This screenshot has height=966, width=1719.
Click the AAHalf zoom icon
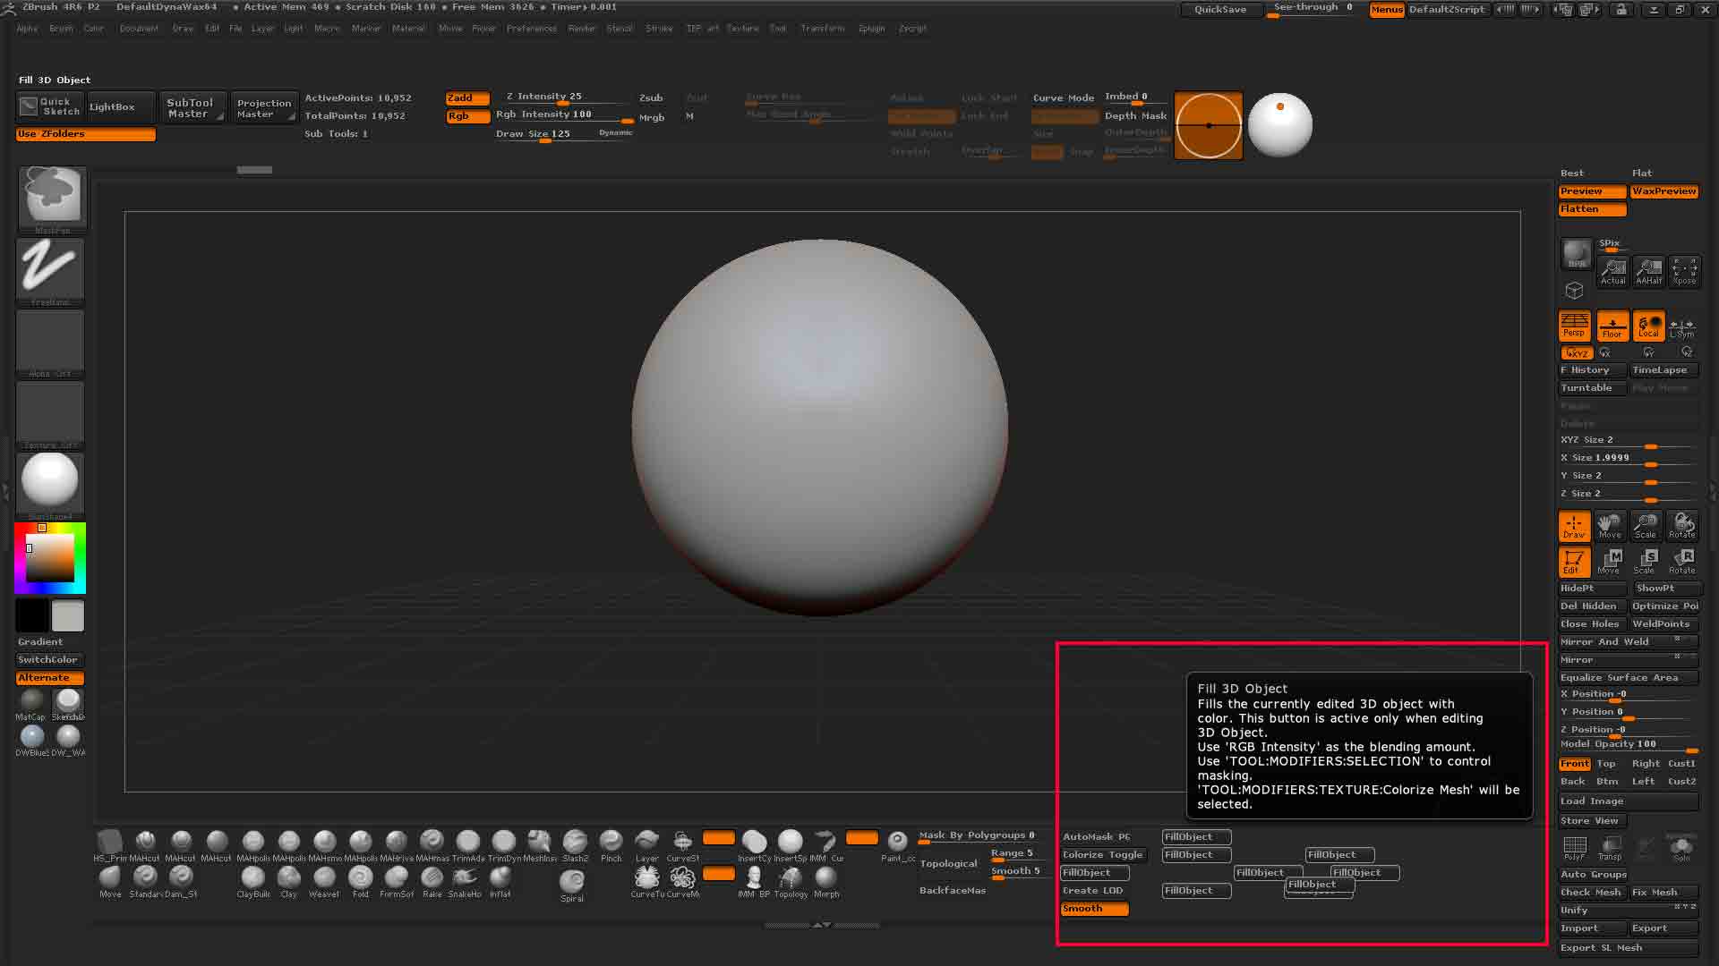tap(1648, 271)
